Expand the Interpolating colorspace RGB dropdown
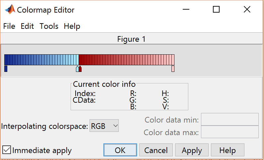 click(x=104, y=126)
